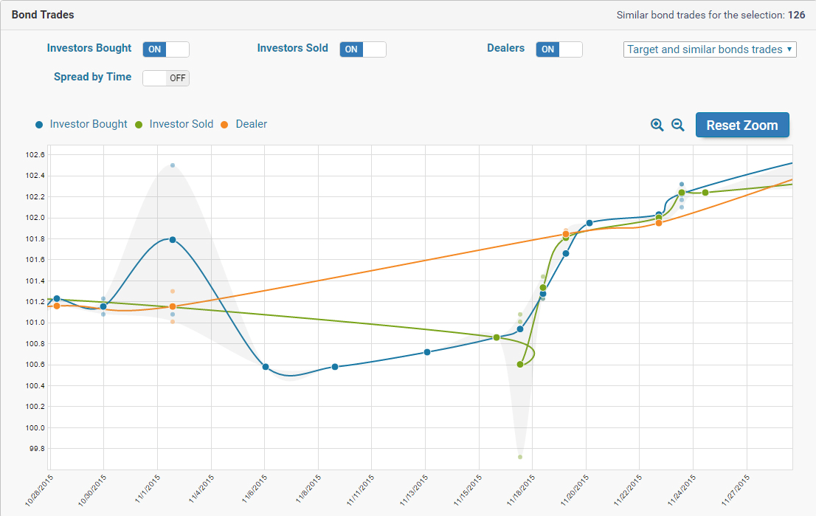Hide Investor Bought series via legend label
Viewport: 816px width, 516px height.
[x=89, y=124]
